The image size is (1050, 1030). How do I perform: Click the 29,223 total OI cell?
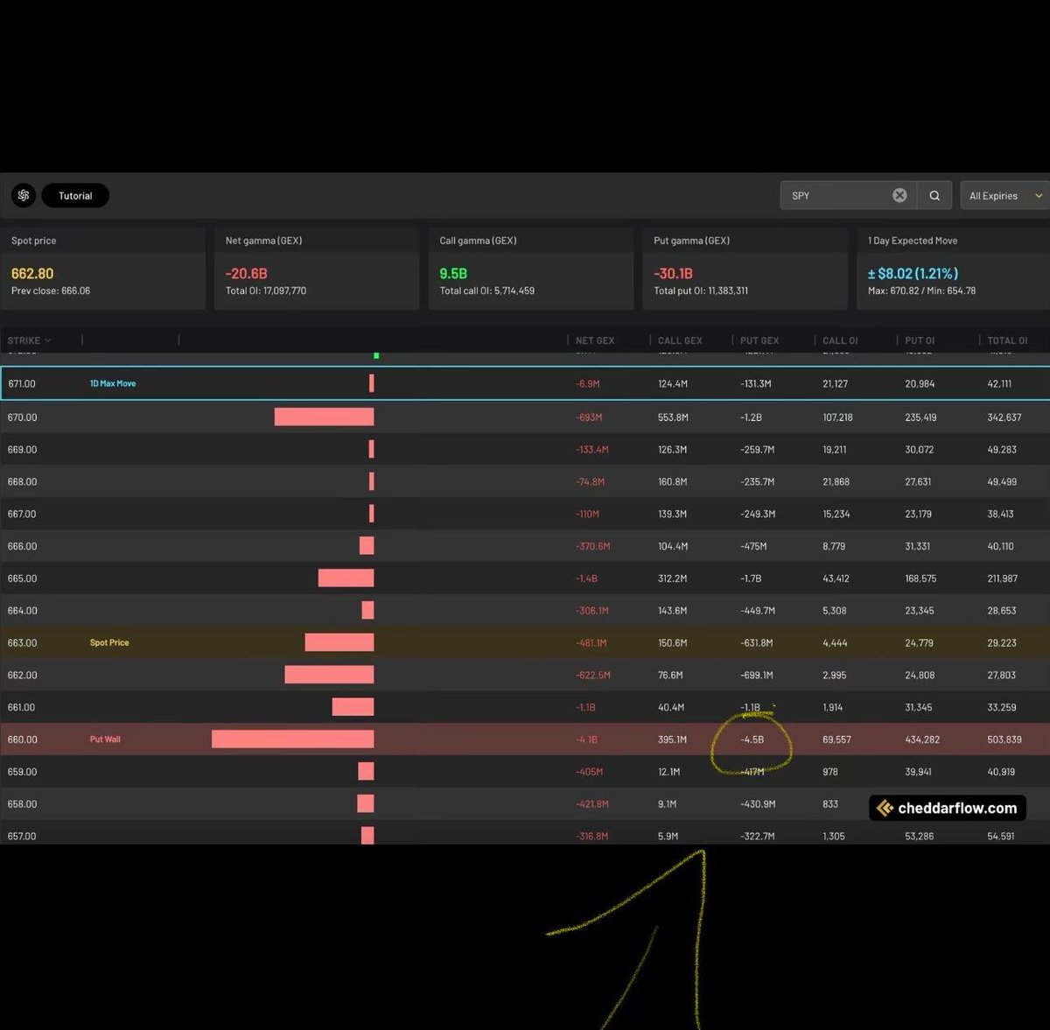tap(1002, 642)
